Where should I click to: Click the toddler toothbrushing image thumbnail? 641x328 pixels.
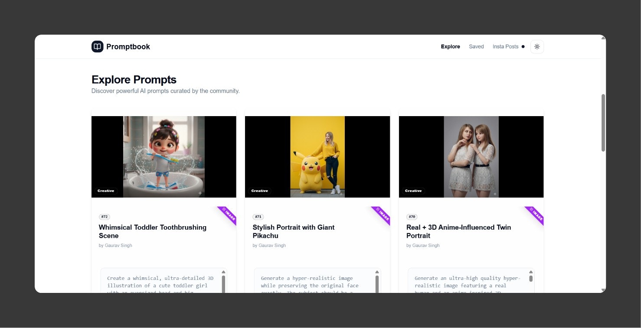pyautogui.click(x=164, y=156)
